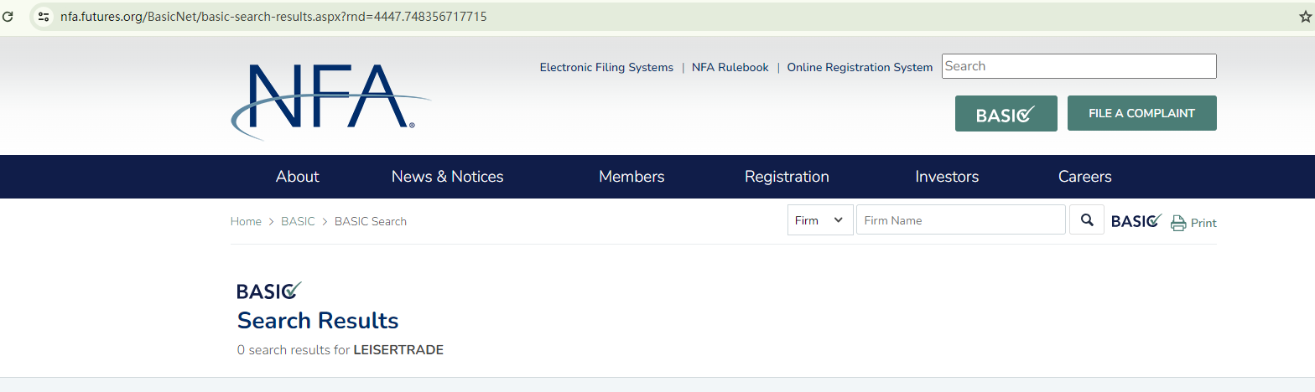Open the News & Notices menu
The width and height of the screenshot is (1315, 392).
pyautogui.click(x=447, y=177)
